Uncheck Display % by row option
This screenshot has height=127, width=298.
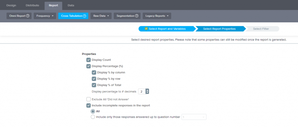94,79
